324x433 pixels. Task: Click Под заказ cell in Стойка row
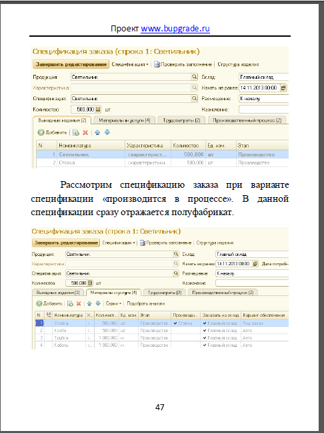pyautogui.click(x=265, y=323)
